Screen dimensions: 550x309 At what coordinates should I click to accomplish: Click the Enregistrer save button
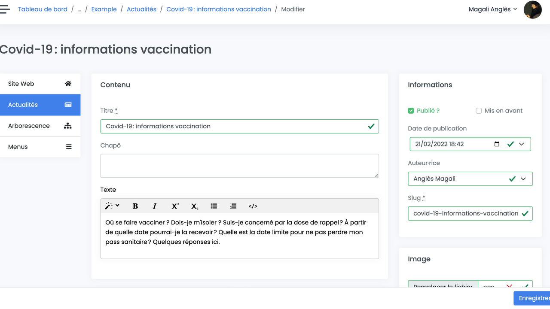pos(533,298)
